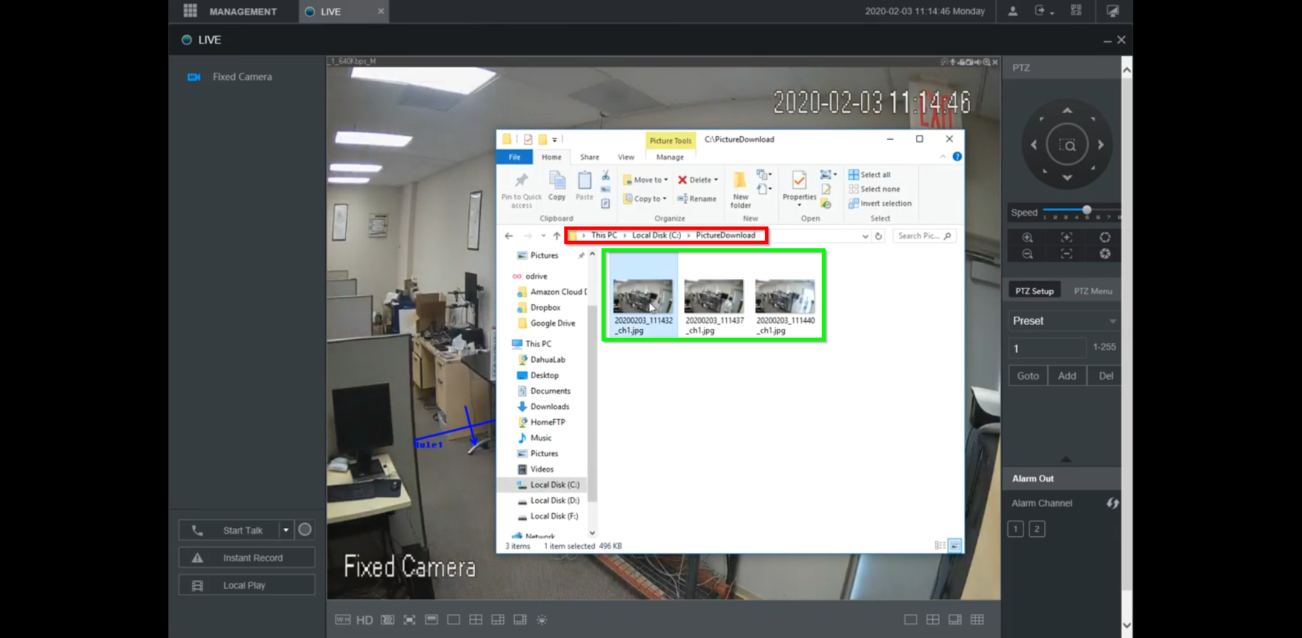Click the PTZ pan right arrow

[1101, 144]
